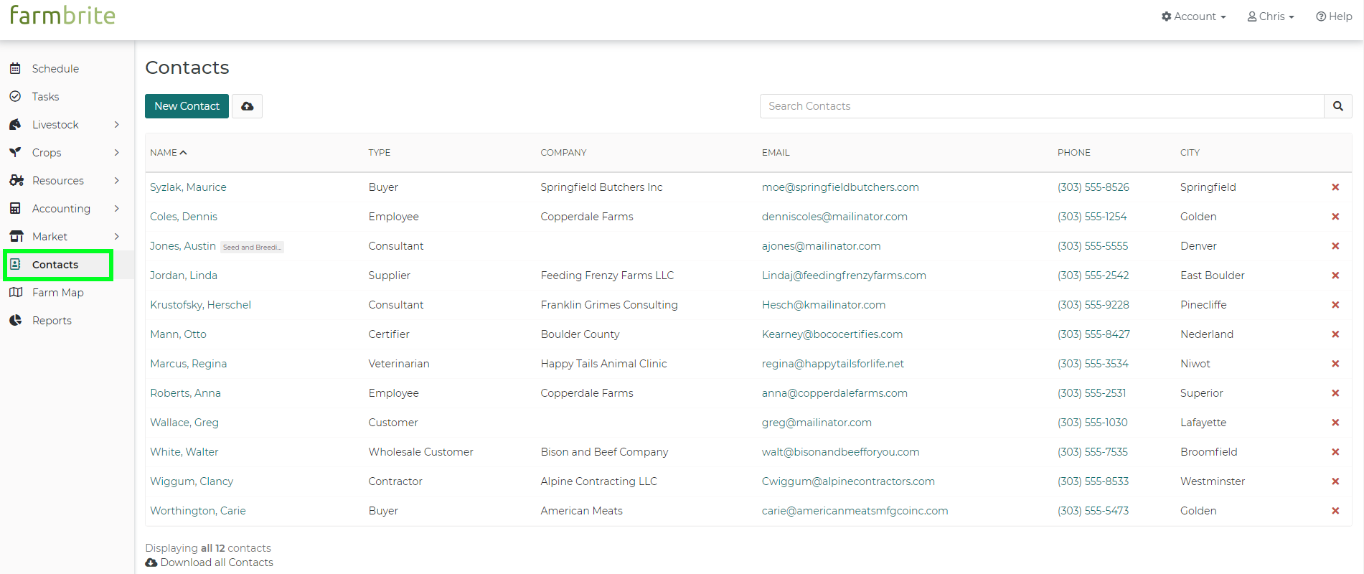Expand the Accounting submenu chevron

coord(117,209)
